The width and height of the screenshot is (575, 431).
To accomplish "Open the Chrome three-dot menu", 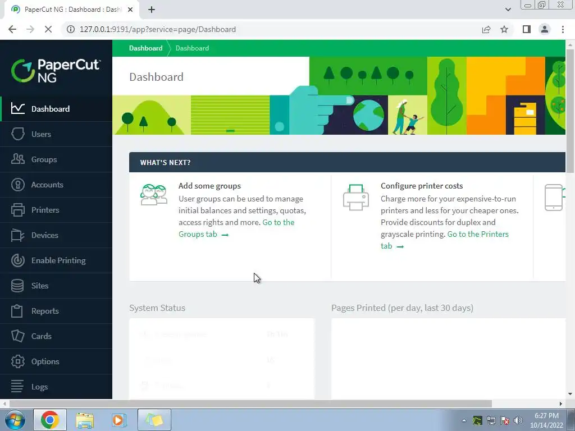I will tap(563, 29).
